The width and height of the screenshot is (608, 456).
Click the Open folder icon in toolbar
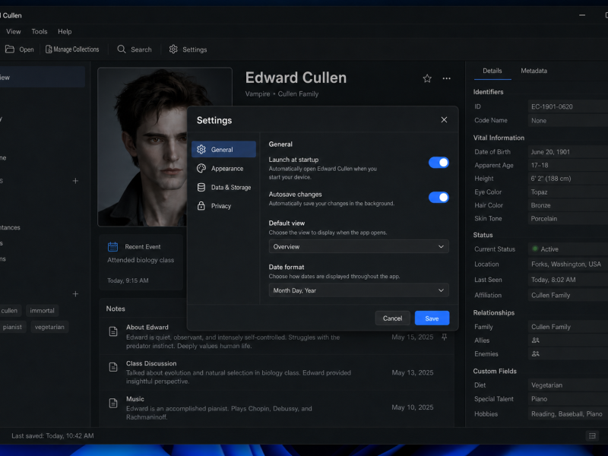[10, 49]
